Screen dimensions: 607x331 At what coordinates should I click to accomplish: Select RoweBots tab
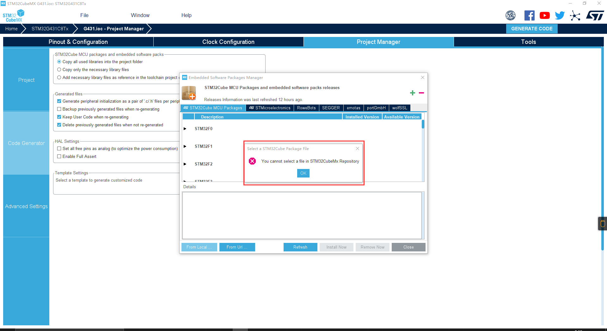[306, 108]
